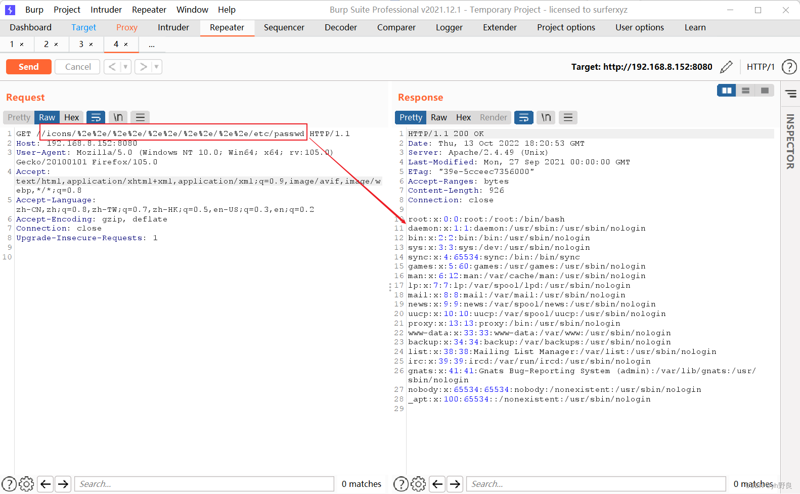Switch to User options tab
The width and height of the screenshot is (800, 494).
tap(640, 27)
